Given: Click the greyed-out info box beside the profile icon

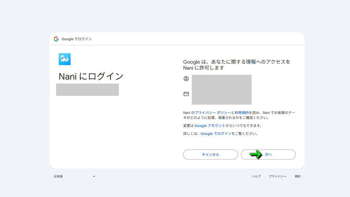Looking at the screenshot, I should (221, 89).
